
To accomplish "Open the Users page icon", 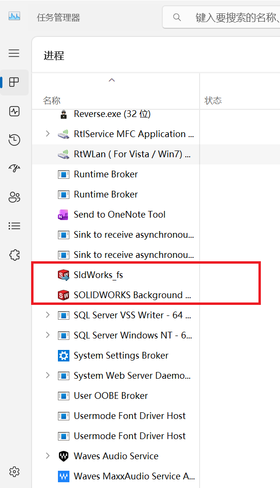I will [14, 197].
